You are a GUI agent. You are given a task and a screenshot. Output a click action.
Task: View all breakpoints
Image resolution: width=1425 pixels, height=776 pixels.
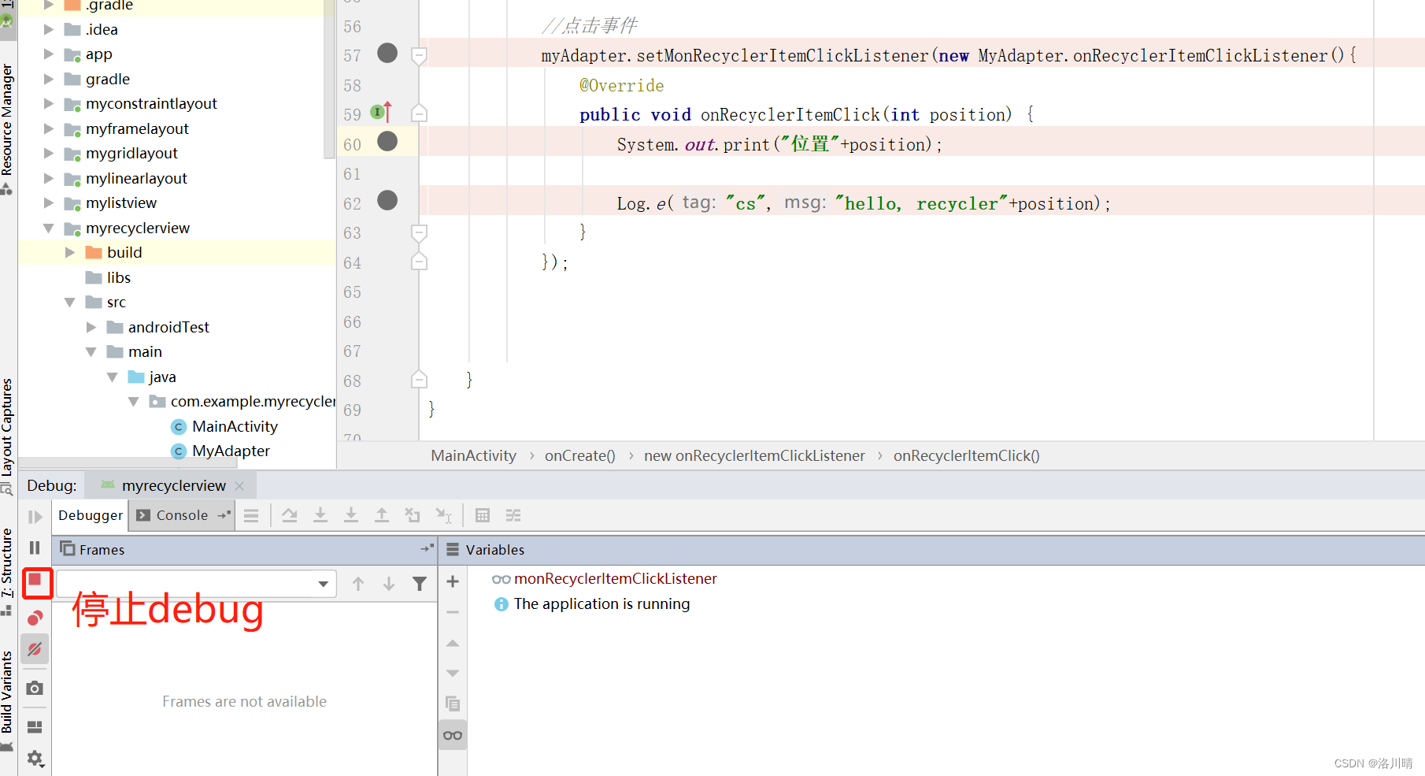pos(35,618)
